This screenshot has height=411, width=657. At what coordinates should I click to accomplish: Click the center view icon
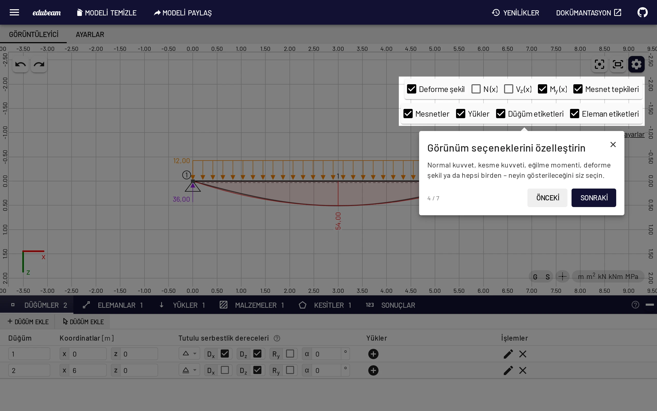pyautogui.click(x=599, y=64)
